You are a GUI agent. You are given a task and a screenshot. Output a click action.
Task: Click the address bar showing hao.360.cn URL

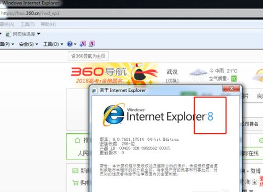[132, 13]
